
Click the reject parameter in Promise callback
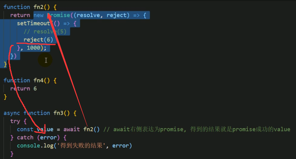(x=116, y=15)
